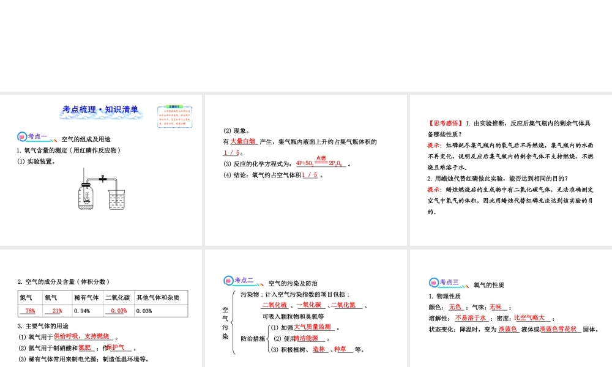This screenshot has width=612, height=367.
Task: Click the chemical equation 4P+5O₂ 点燃 2P₂O₅
Action: [319, 162]
